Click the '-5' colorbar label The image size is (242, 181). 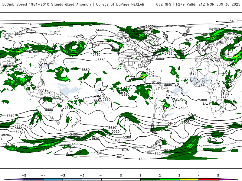24,176
